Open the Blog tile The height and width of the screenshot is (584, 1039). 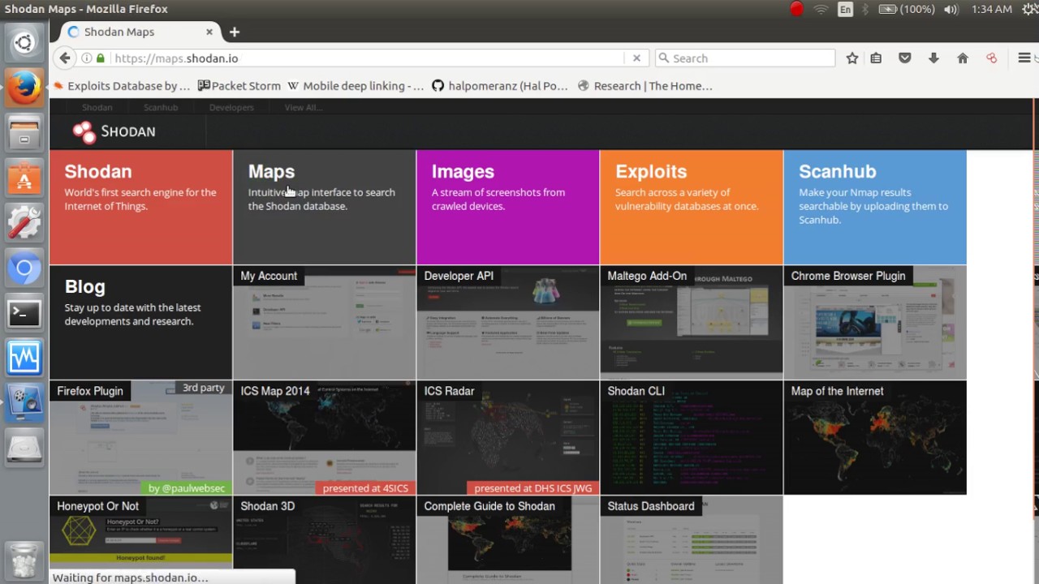[x=140, y=322]
